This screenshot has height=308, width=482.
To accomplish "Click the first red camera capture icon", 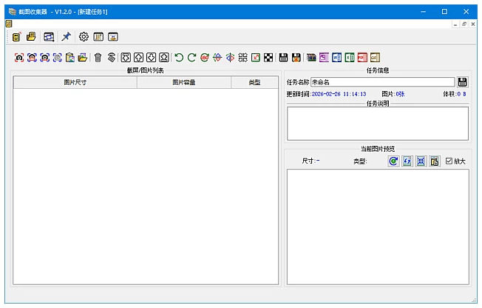I will [x=19, y=57].
